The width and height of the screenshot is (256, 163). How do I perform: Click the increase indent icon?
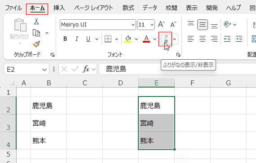[239, 39]
